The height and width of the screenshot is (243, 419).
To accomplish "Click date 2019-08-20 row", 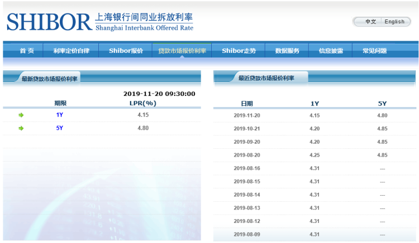I will pos(246,155).
